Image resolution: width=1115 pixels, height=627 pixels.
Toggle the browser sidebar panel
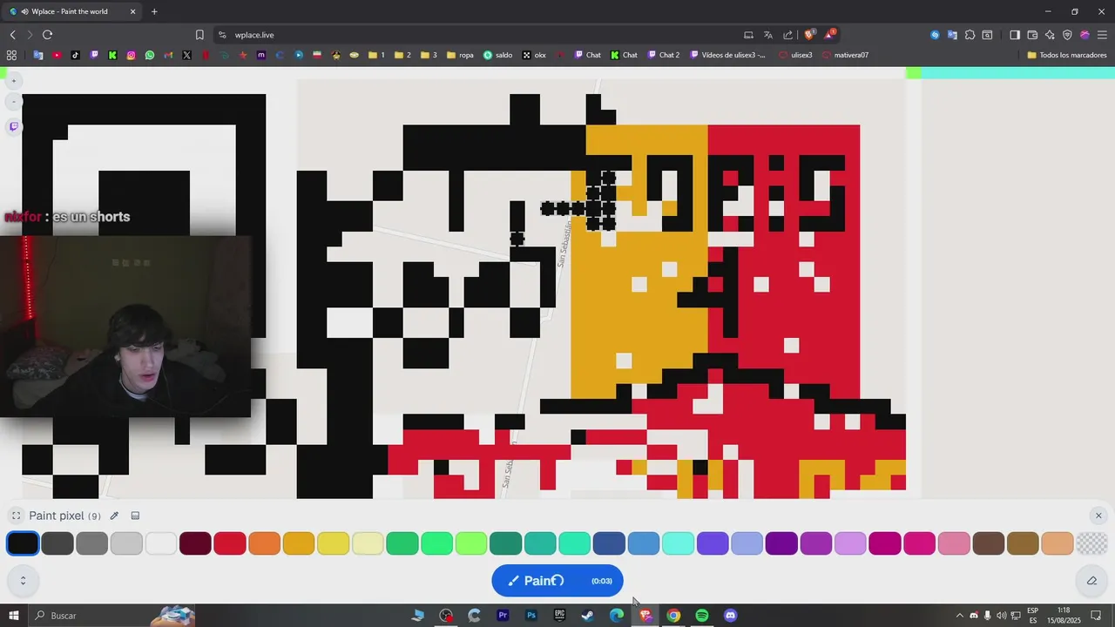coord(1015,35)
